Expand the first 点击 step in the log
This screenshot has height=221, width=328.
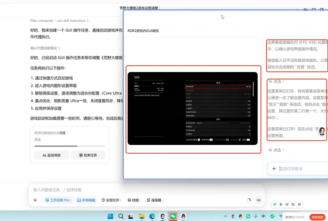tap(277, 81)
